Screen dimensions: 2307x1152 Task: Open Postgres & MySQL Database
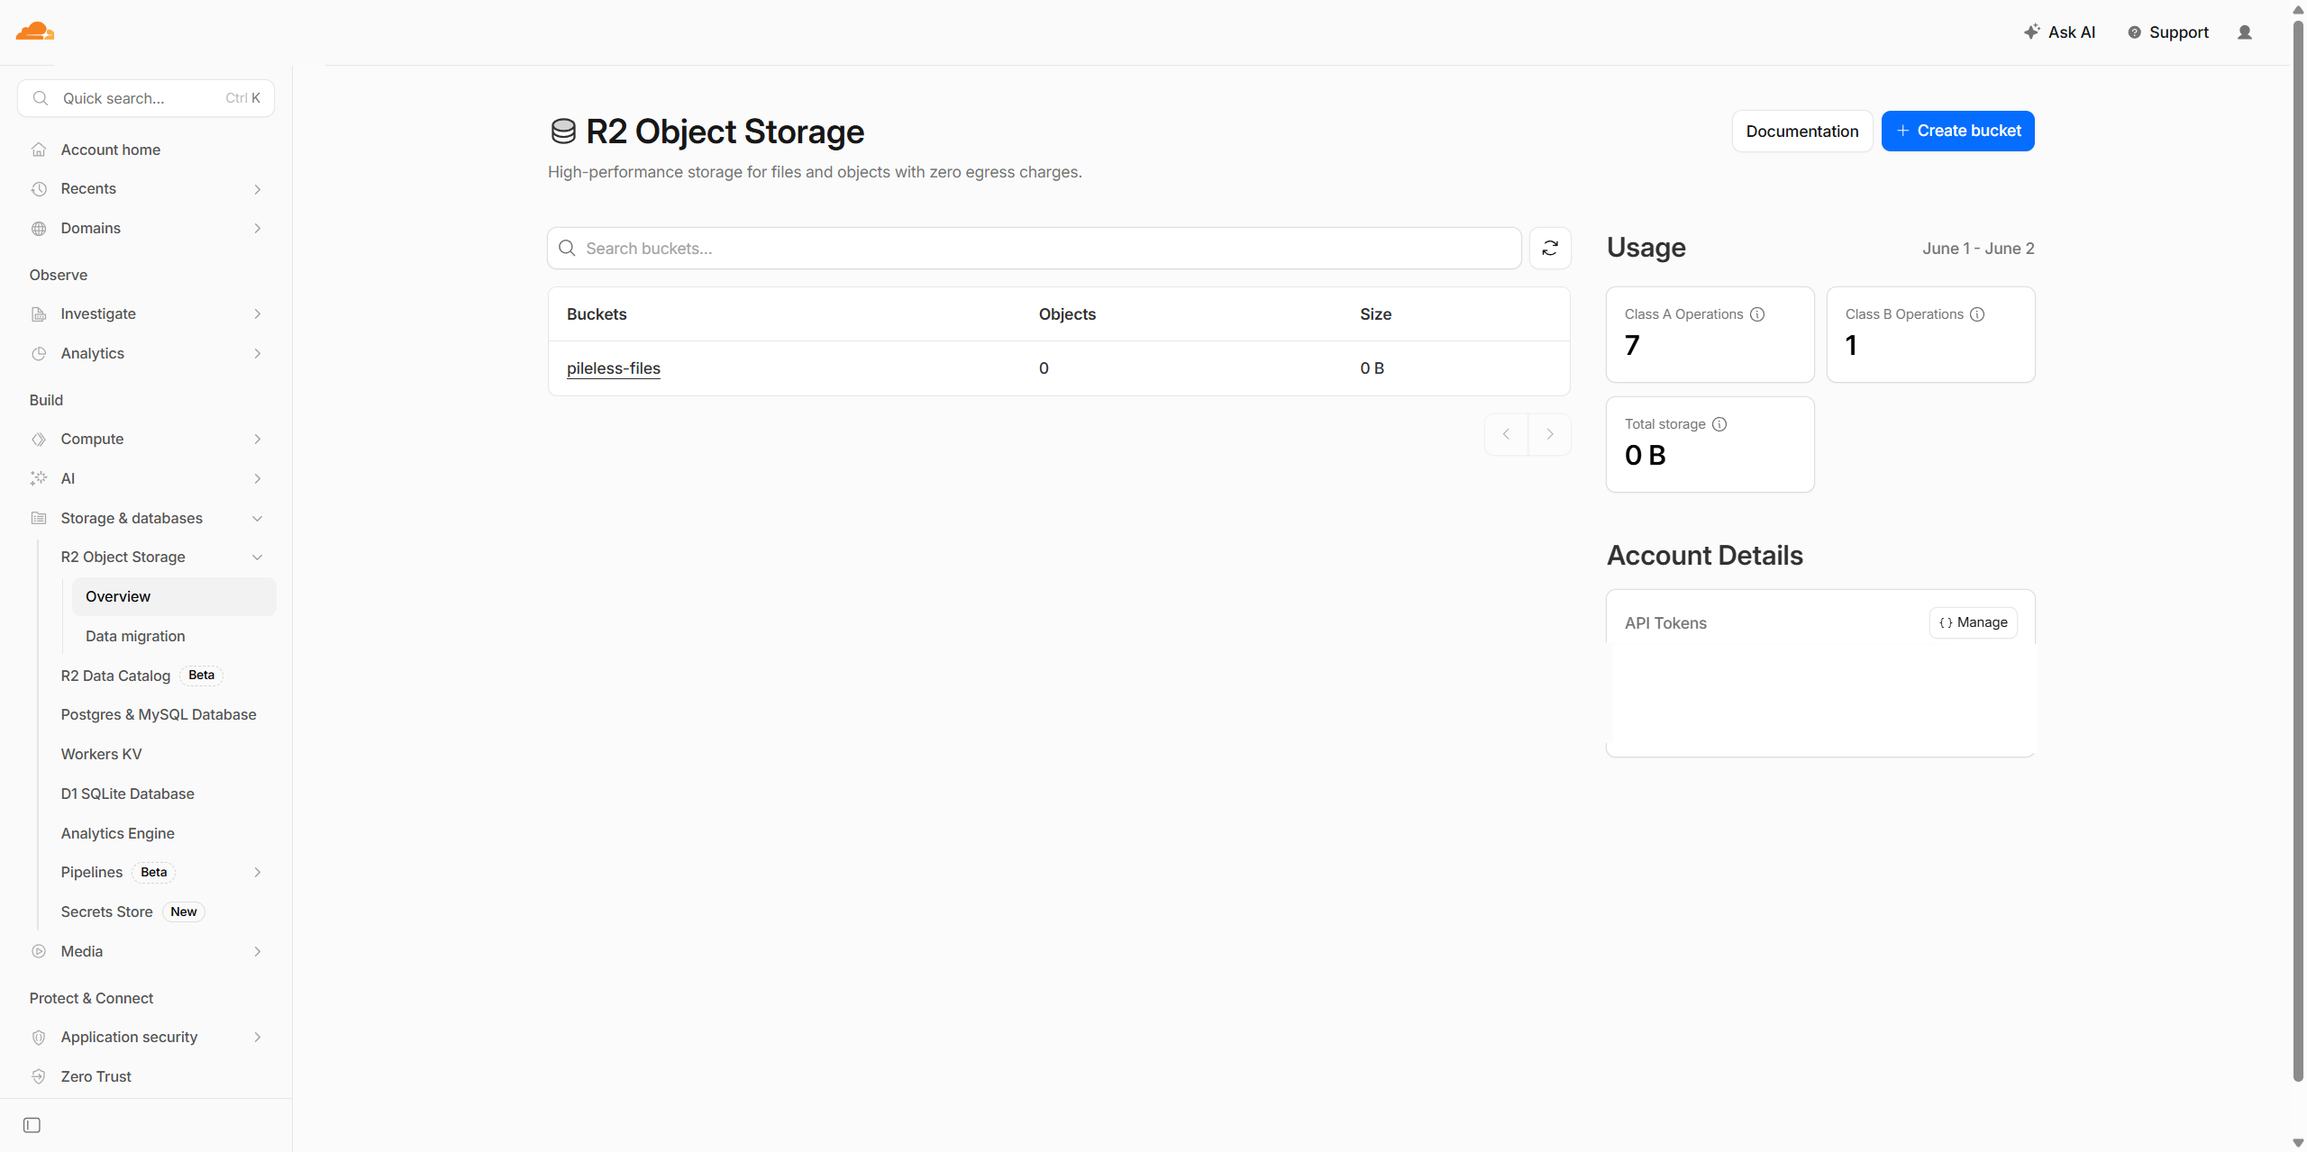159,715
